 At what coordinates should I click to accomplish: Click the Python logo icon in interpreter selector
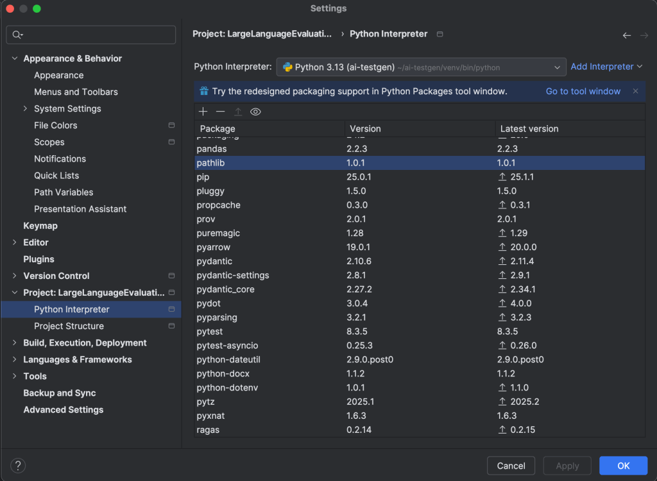click(287, 67)
